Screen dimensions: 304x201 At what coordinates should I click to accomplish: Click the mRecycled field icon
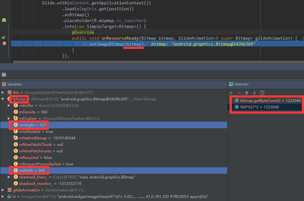[x=16, y=157]
